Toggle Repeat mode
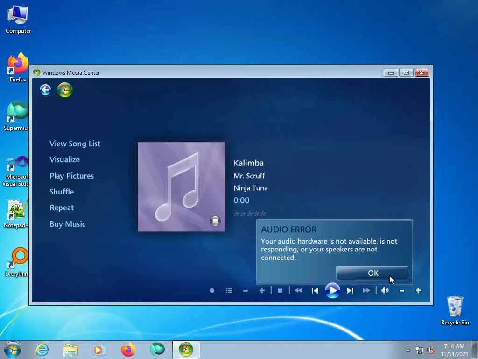The height and width of the screenshot is (359, 478). [62, 208]
